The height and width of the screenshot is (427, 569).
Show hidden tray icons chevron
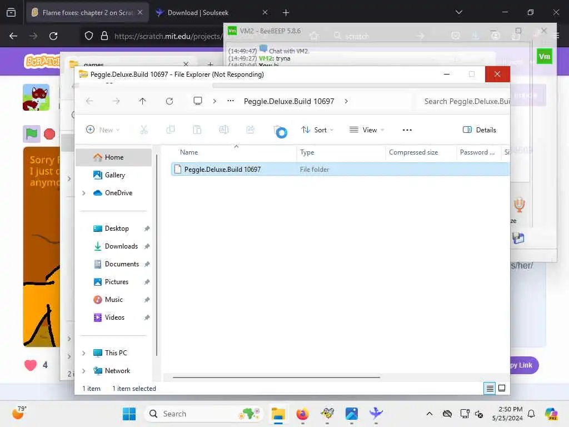click(x=430, y=414)
